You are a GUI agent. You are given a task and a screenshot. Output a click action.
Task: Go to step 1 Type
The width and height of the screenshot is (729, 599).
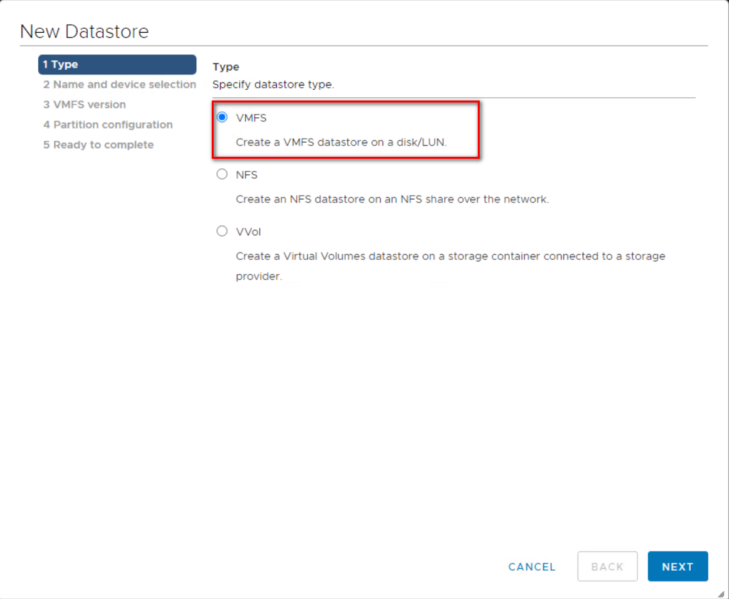coord(117,64)
